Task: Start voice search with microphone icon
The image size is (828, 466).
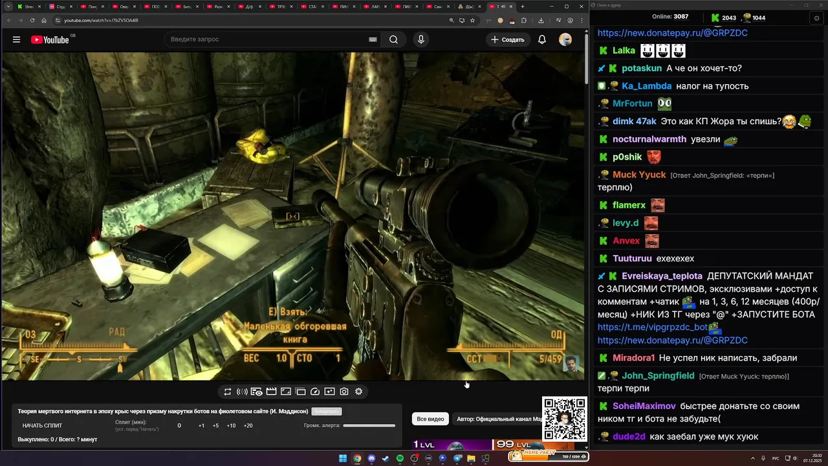Action: coord(421,39)
